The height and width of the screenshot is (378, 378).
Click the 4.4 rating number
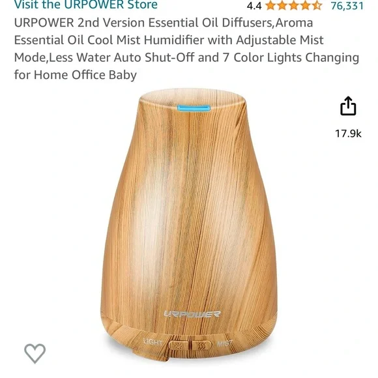click(254, 6)
